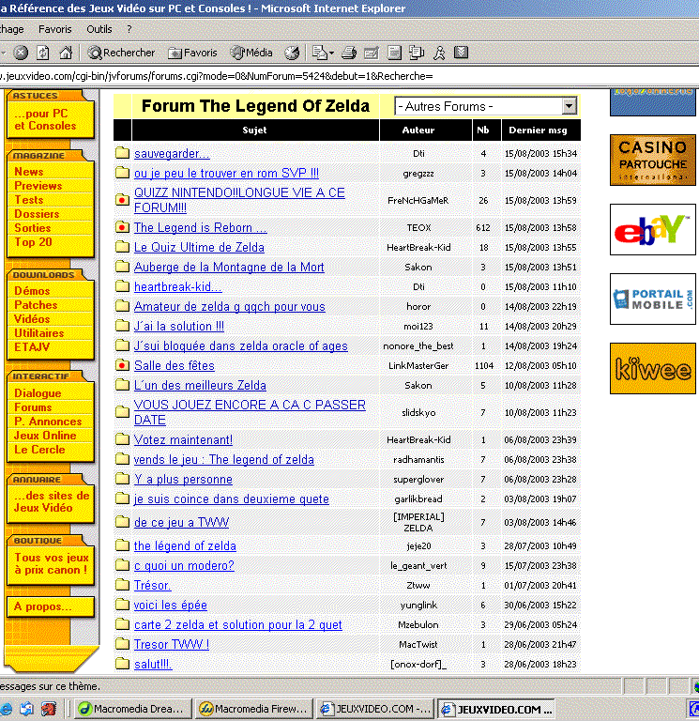The image size is (699, 721).
Task: Open News in the Magazine sidebar
Action: pos(28,172)
